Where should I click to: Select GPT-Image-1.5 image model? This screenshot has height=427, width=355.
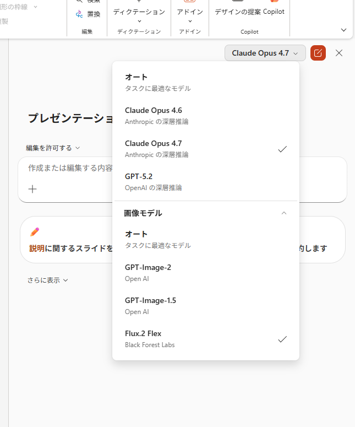[206, 306]
